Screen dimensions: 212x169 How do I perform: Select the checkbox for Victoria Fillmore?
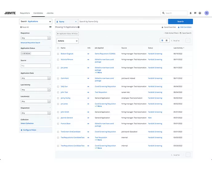point(58,59)
